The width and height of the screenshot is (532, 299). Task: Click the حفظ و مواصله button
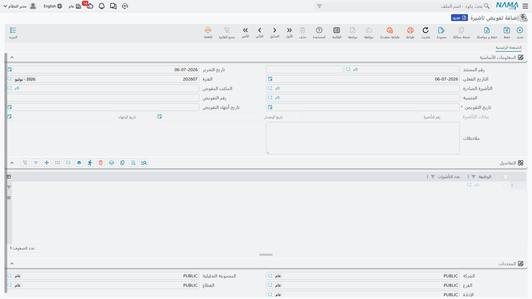tap(487, 33)
